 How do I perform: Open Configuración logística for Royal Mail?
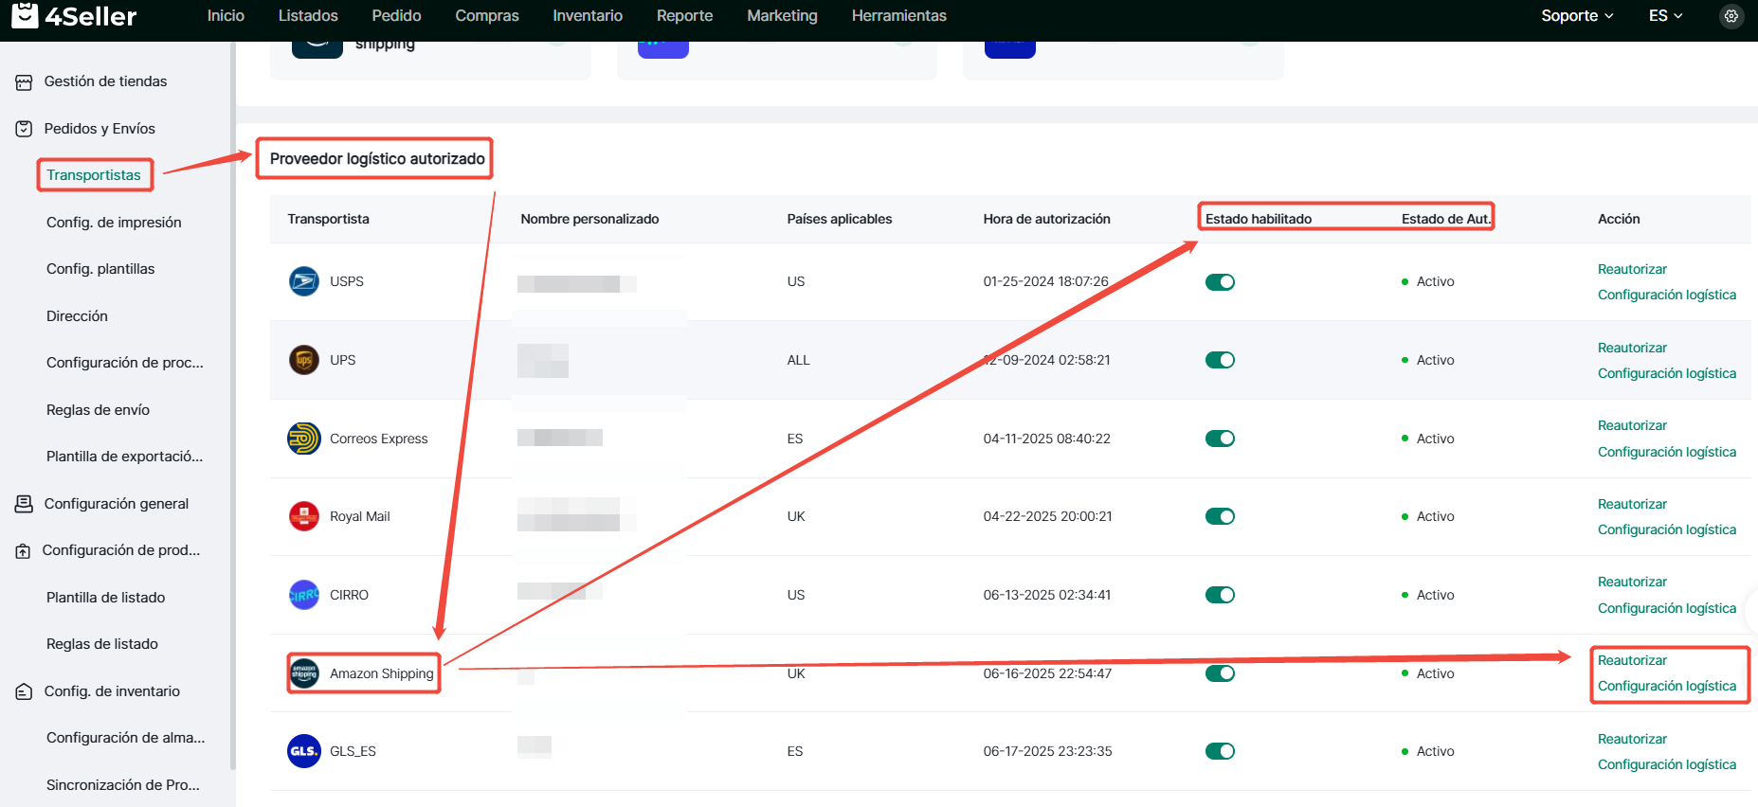click(x=1667, y=529)
